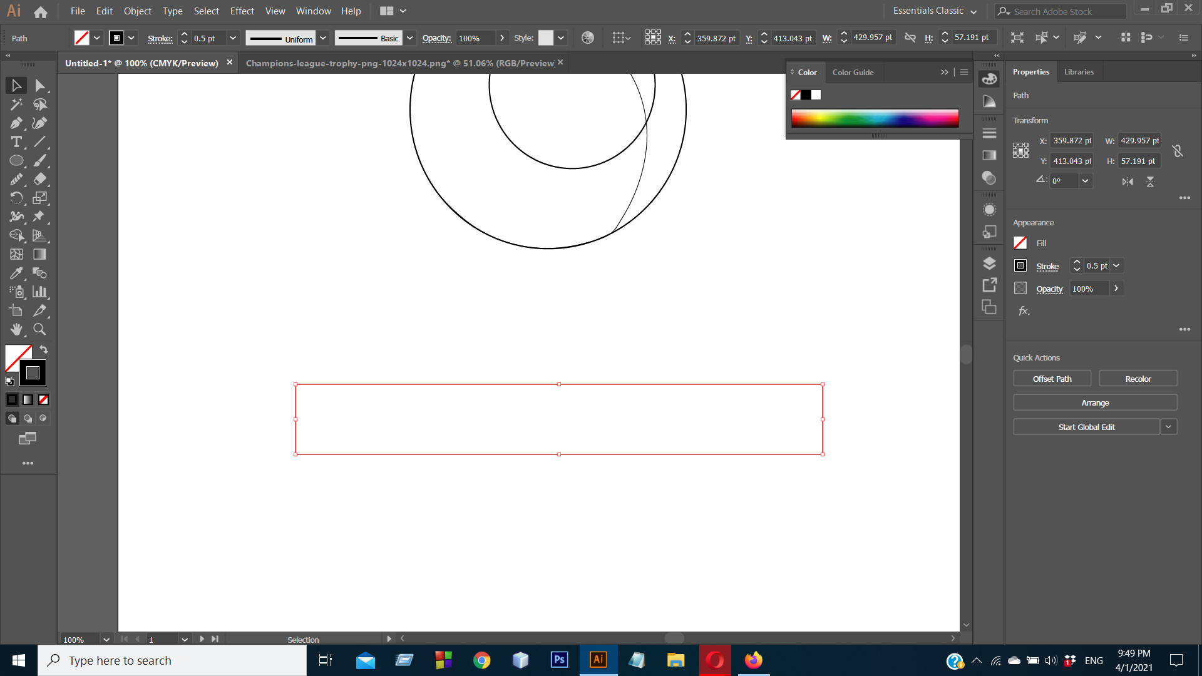The image size is (1202, 676).
Task: Open the Opacity link in Properties
Action: tap(1049, 289)
